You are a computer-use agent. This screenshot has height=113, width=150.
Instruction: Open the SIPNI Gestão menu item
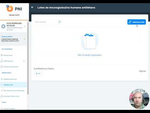coord(8,61)
